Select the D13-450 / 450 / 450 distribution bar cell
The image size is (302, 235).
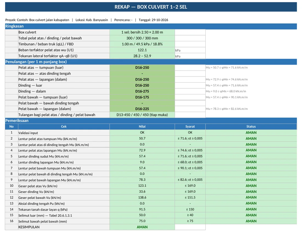point(142,115)
